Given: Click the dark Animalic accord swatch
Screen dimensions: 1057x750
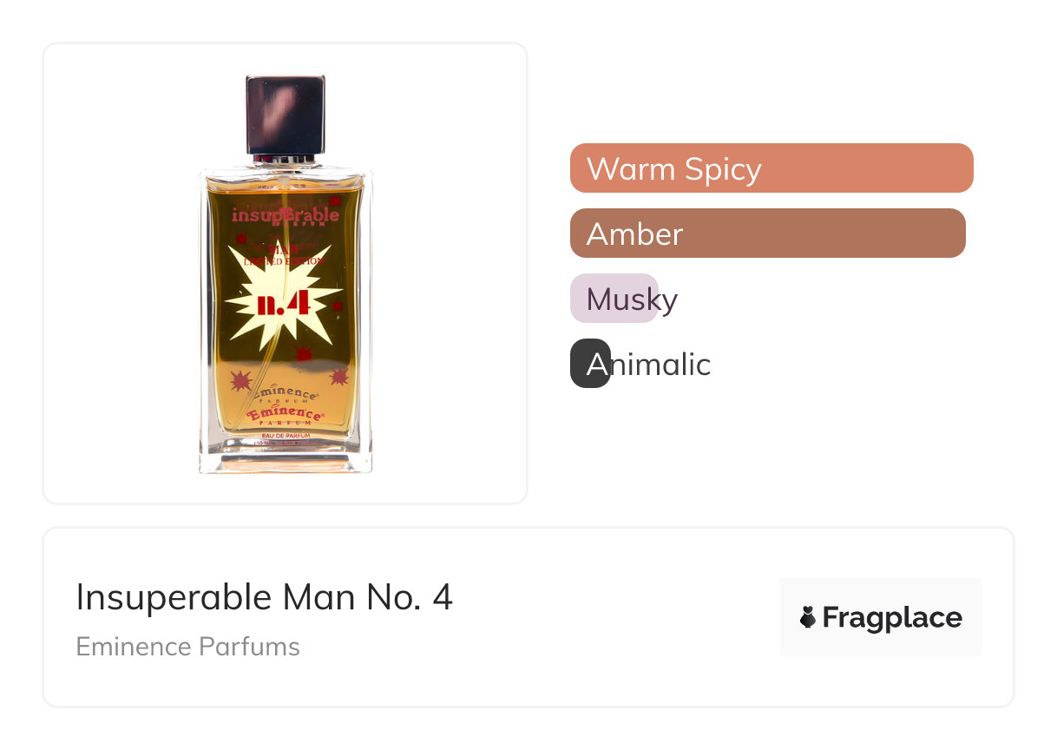Looking at the screenshot, I should pos(590,363).
